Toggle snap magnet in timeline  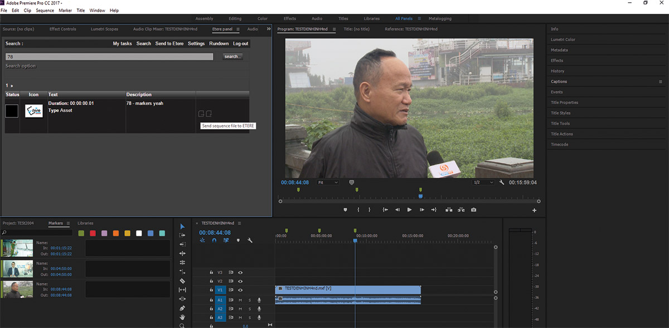coord(214,241)
